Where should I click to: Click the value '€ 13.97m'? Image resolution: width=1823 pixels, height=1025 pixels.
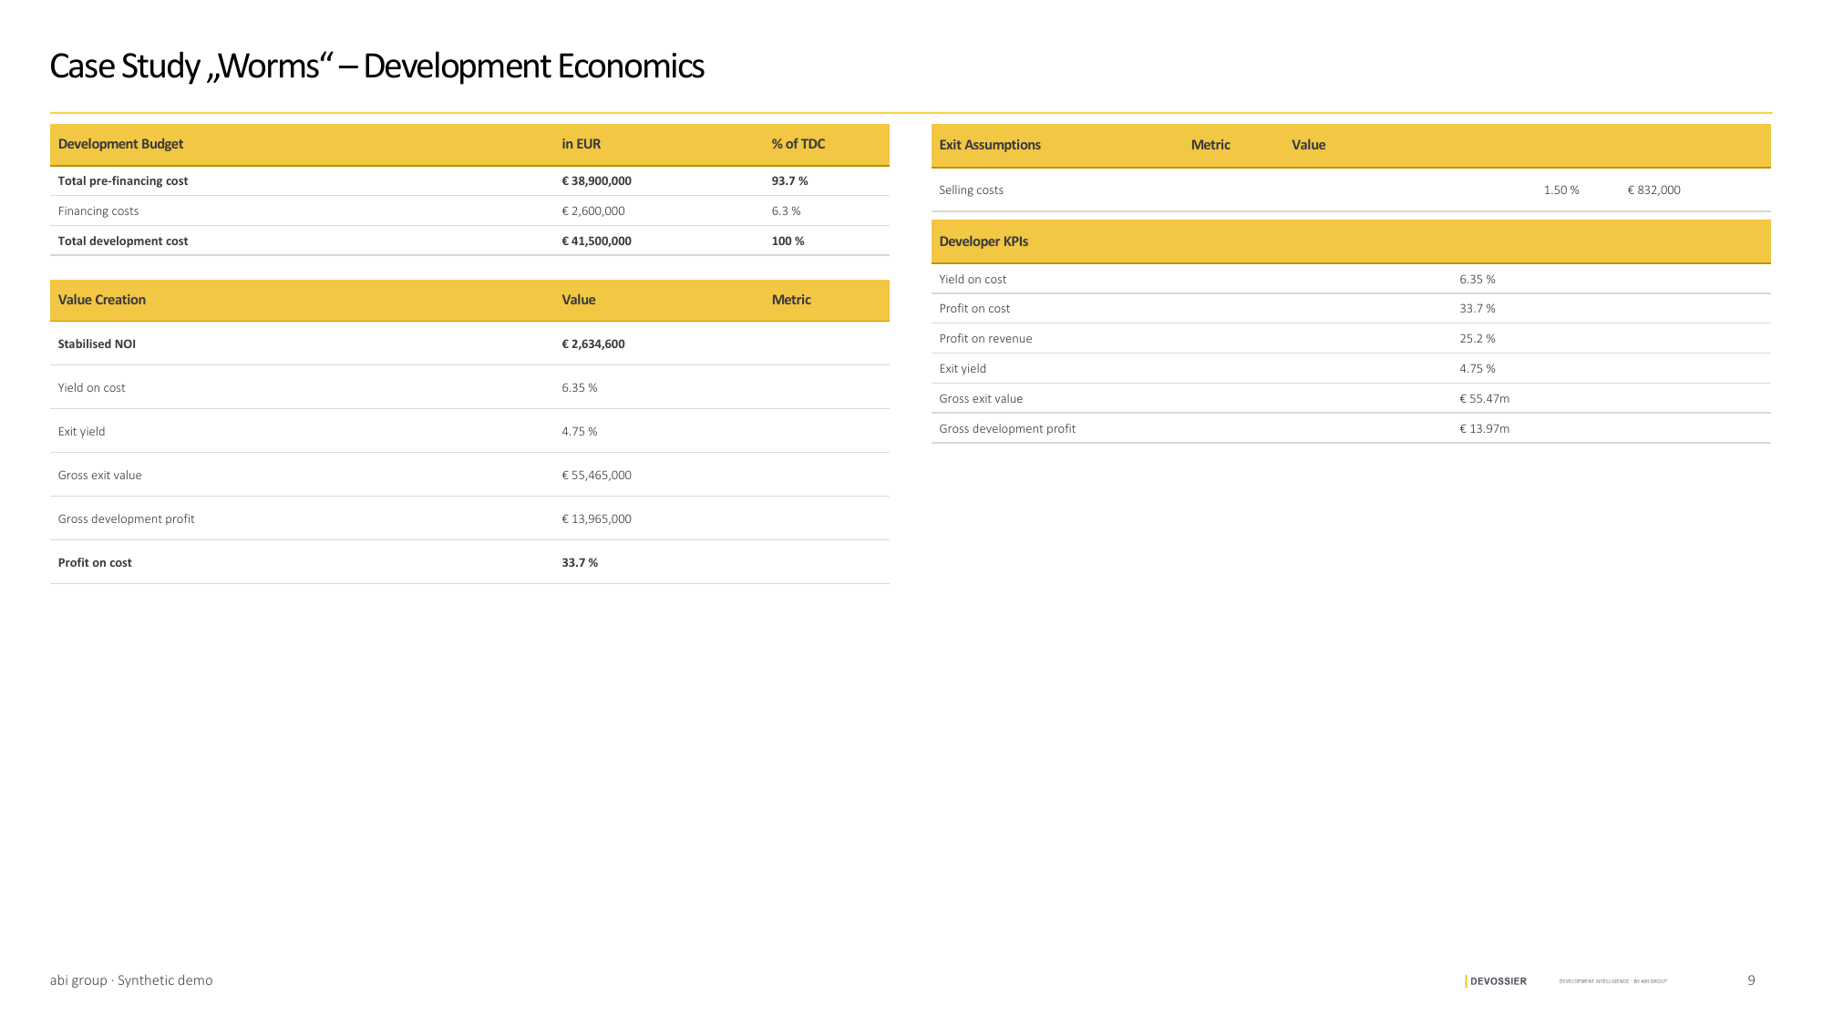pos(1484,429)
